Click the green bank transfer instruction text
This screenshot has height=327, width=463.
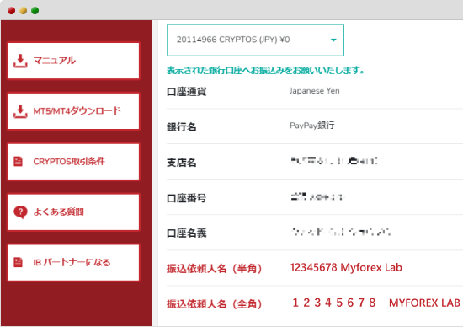click(x=265, y=71)
